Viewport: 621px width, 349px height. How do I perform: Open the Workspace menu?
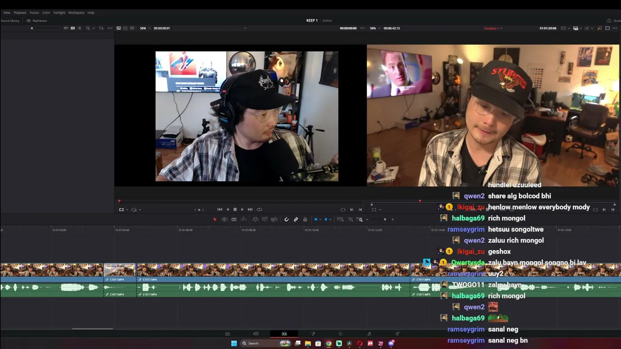pos(76,13)
